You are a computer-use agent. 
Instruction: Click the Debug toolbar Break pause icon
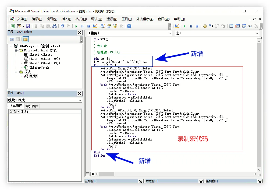click(x=191, y=26)
